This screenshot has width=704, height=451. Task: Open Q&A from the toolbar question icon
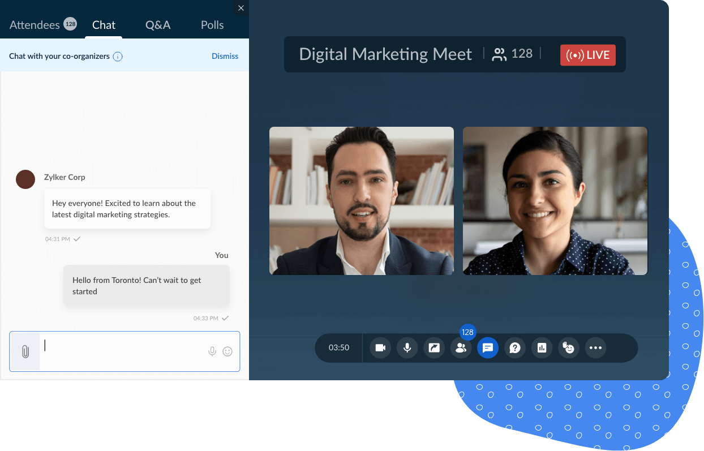pyautogui.click(x=515, y=347)
